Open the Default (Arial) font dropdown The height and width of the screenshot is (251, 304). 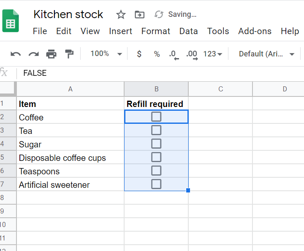pos(267,54)
